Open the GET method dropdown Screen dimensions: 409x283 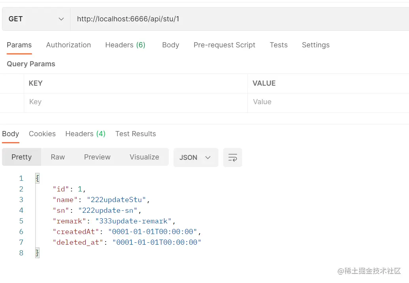[x=36, y=19]
